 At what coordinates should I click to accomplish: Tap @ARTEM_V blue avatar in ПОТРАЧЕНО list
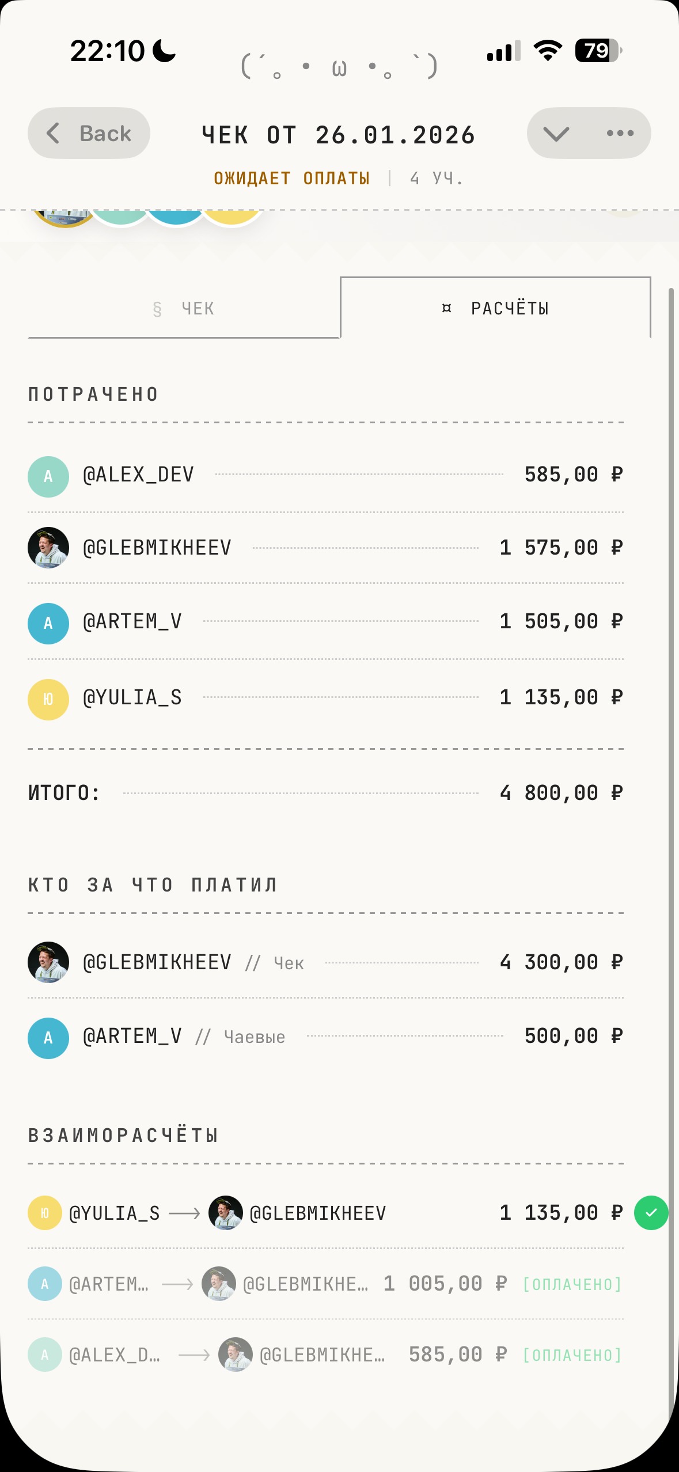tap(48, 623)
